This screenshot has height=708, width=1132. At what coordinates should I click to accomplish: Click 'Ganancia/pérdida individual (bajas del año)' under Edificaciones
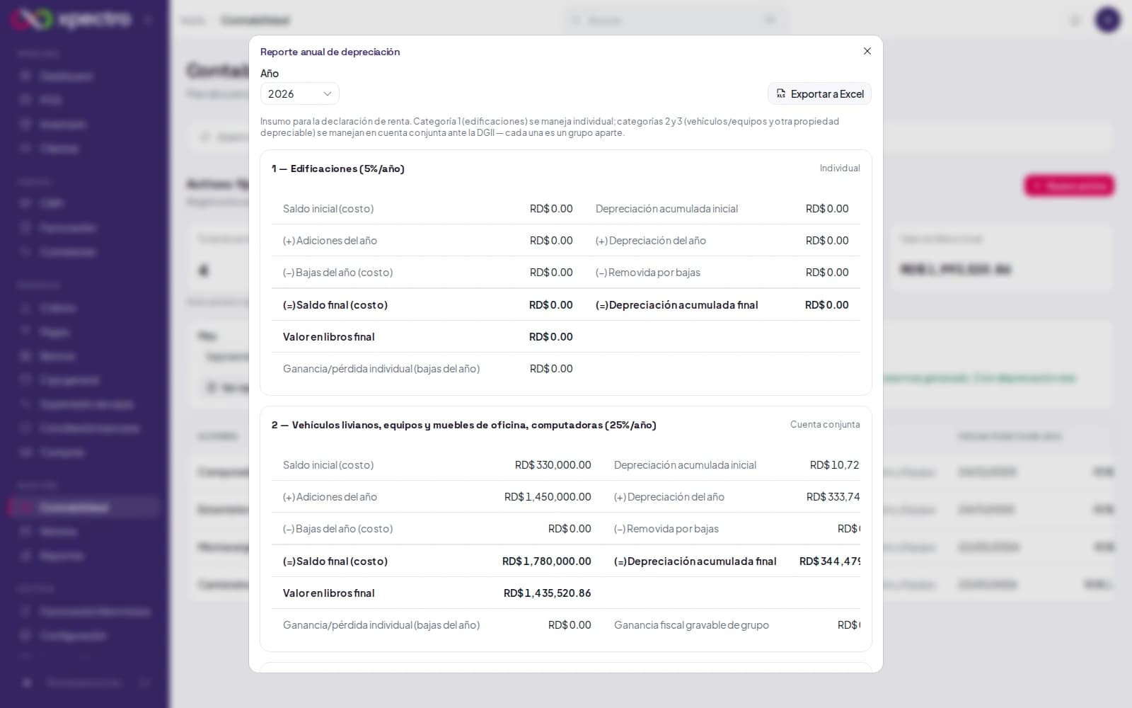381,369
